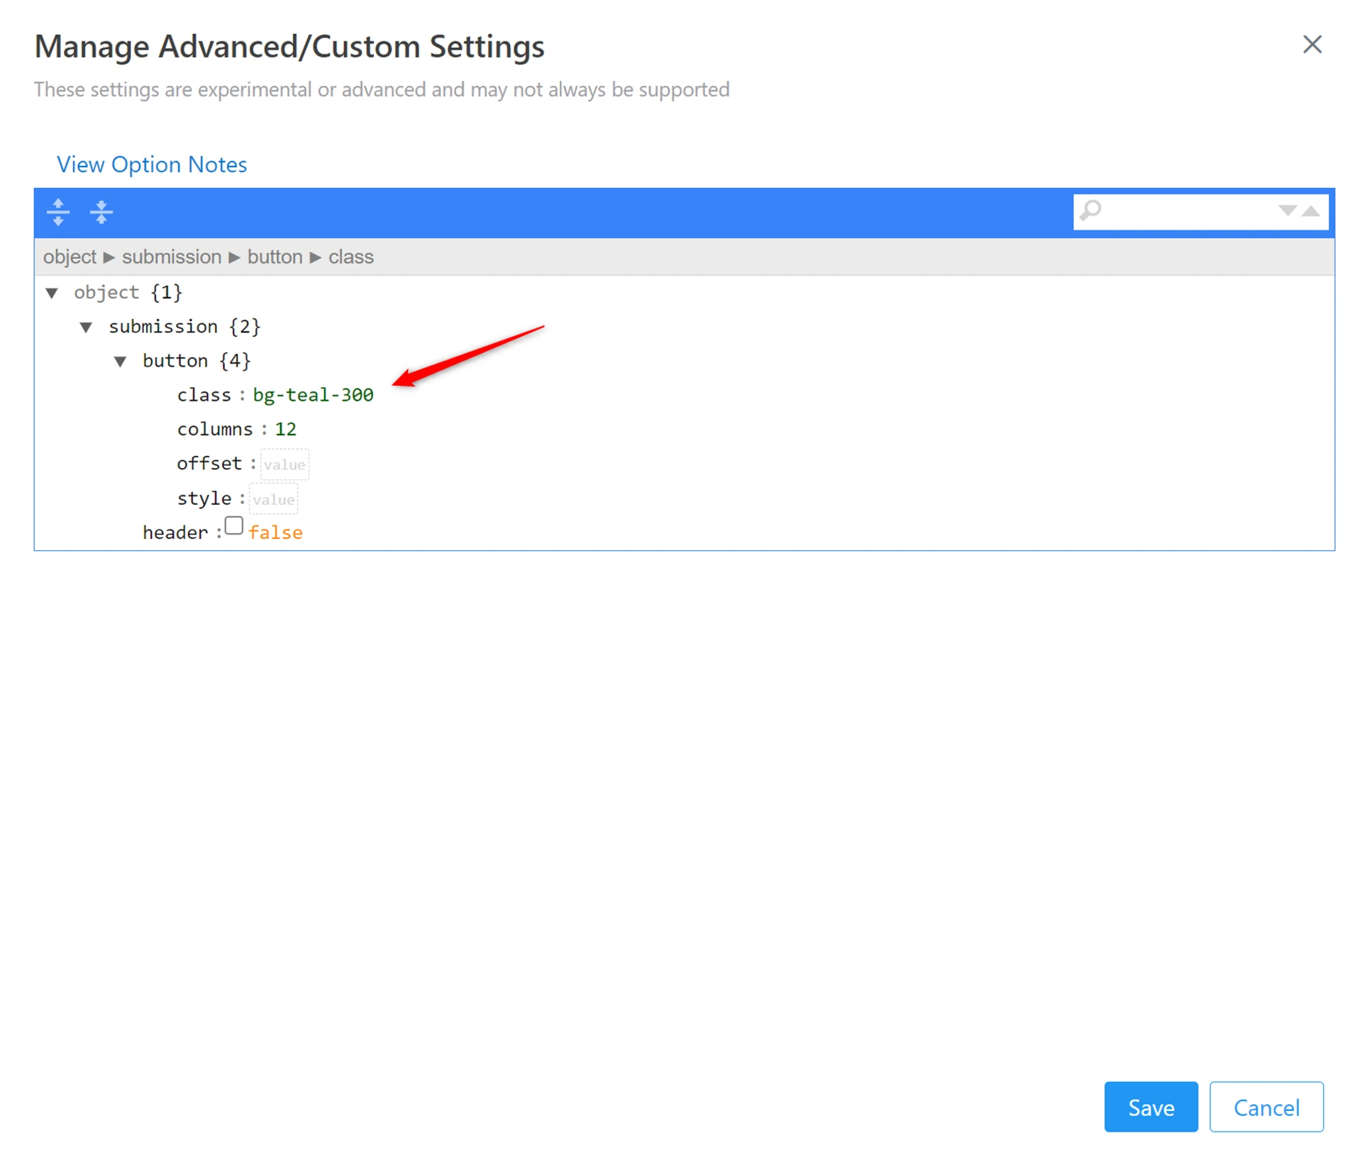Viewport: 1362px width, 1160px height.
Task: Edit the bg-teal-300 class value
Action: pos(313,395)
